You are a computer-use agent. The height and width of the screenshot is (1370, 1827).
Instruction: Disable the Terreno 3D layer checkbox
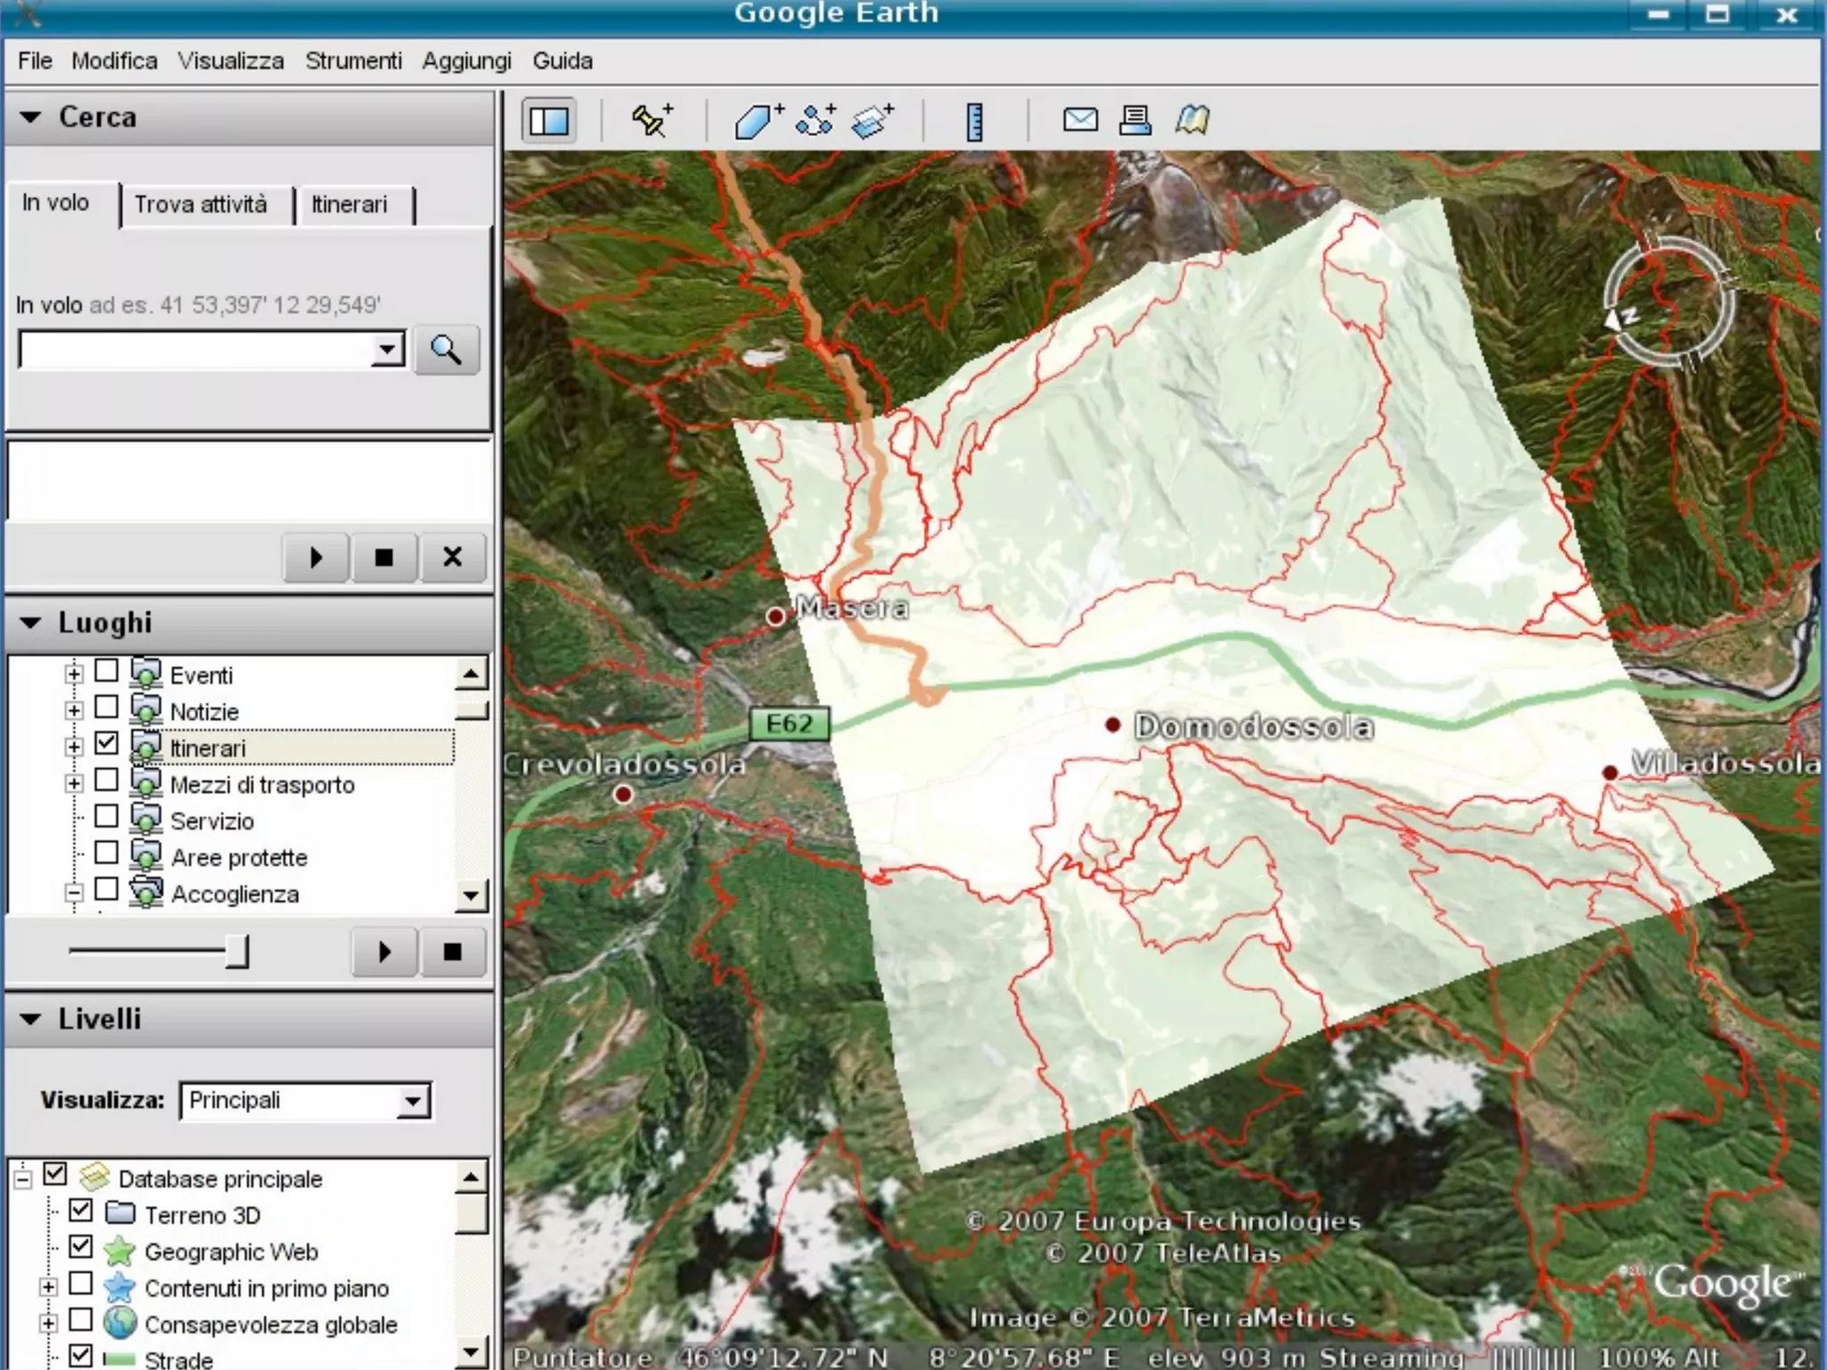(81, 1210)
